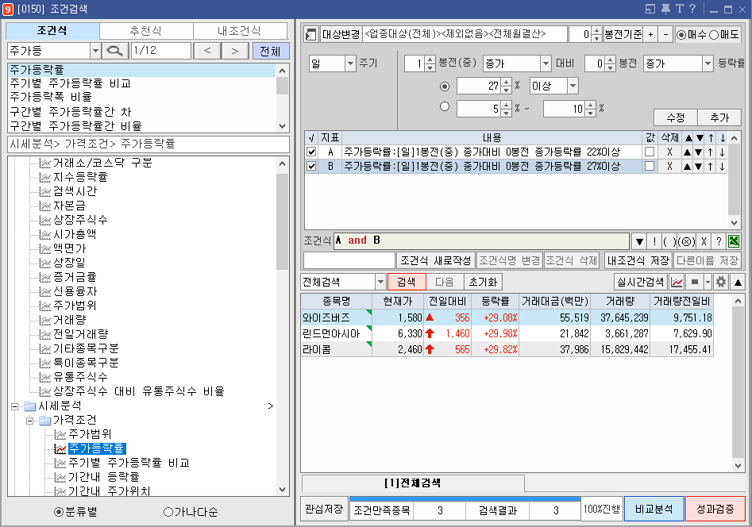
Task: Switch to the 추천식 tab
Action: pyautogui.click(x=146, y=30)
